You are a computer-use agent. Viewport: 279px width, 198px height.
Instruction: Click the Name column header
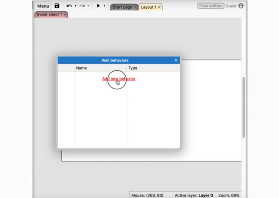(100, 68)
